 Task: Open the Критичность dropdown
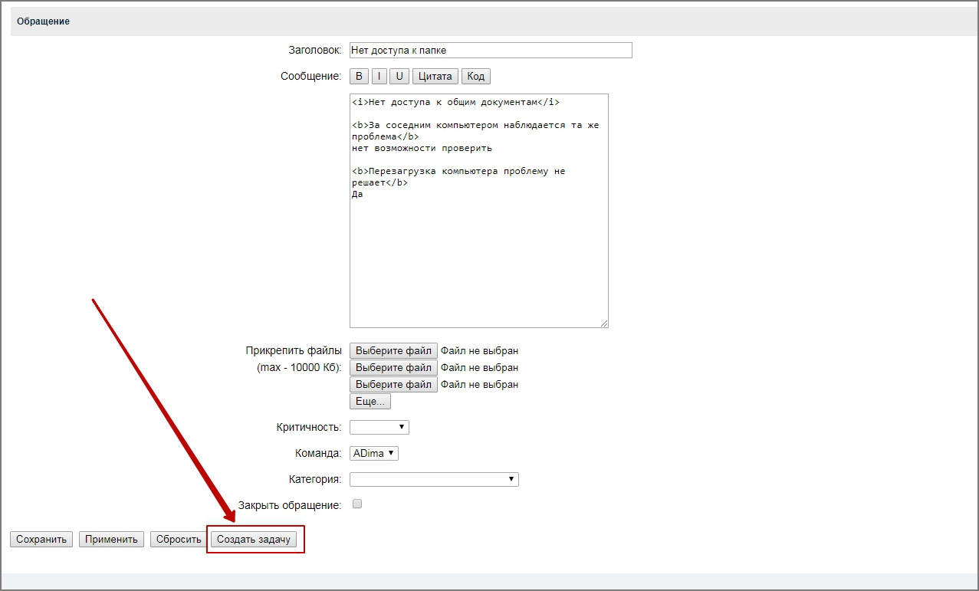tap(379, 428)
